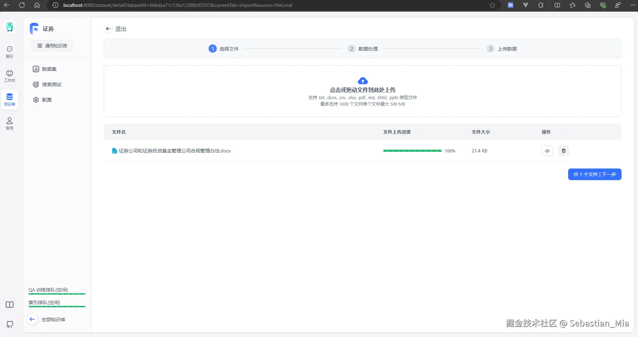
Task: Click the 共 1 个文件 | 下一步 button
Action: tap(595, 174)
